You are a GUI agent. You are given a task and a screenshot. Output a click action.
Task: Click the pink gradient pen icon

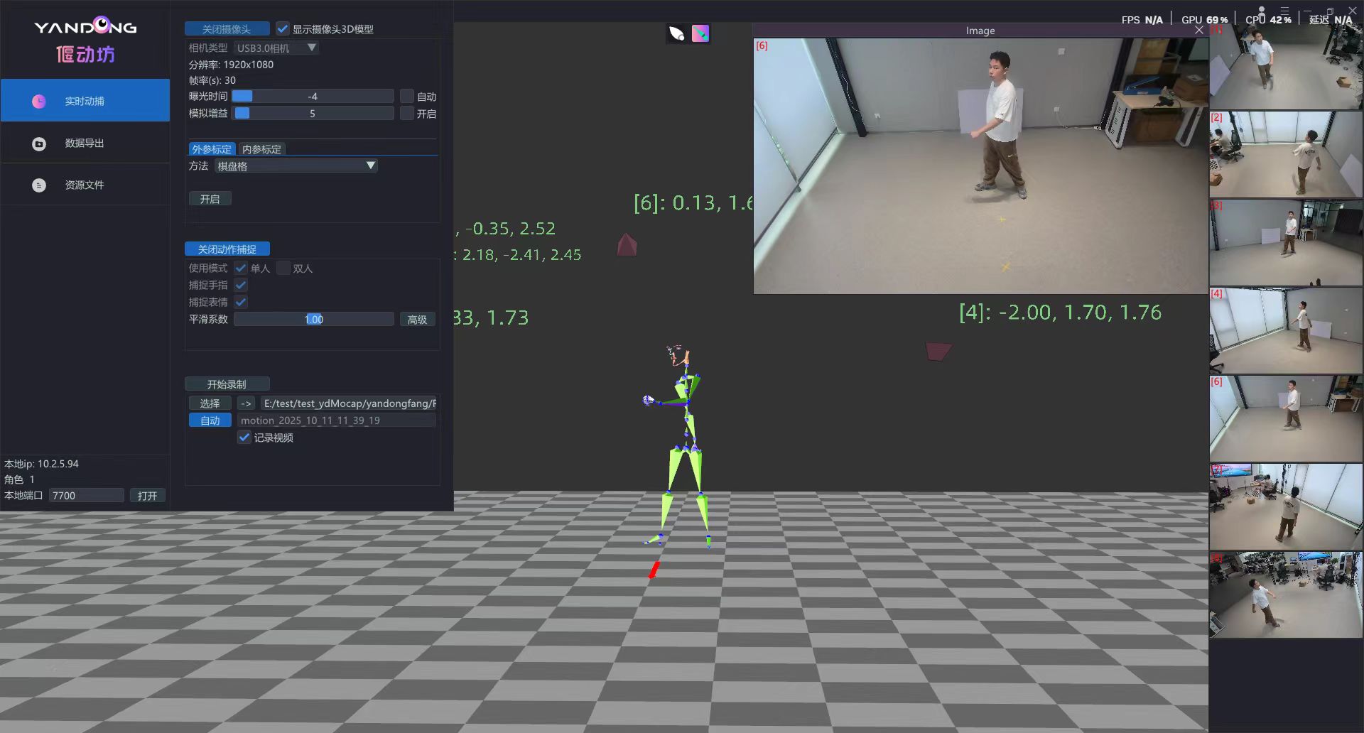700,33
